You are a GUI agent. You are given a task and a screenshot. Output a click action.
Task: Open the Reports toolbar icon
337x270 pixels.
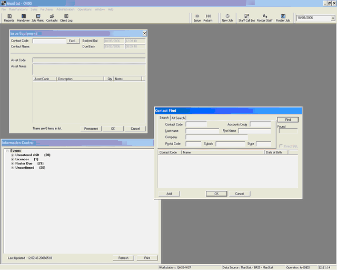coord(9,17)
